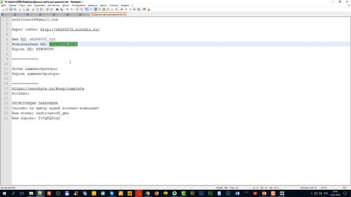Click the line 'Ваш логин: andrivanov8_gma'
This screenshot has height=197, width=351.
[x=40, y=113]
